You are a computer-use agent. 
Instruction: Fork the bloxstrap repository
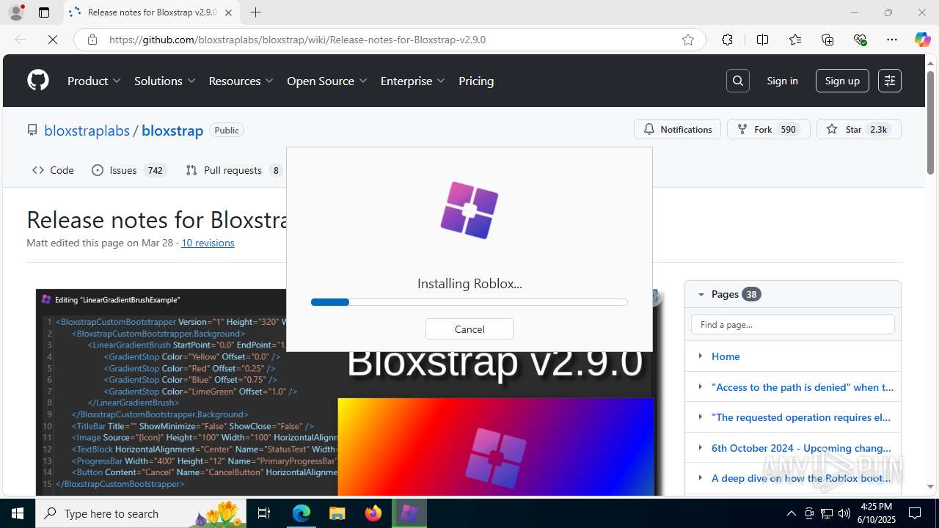(768, 129)
